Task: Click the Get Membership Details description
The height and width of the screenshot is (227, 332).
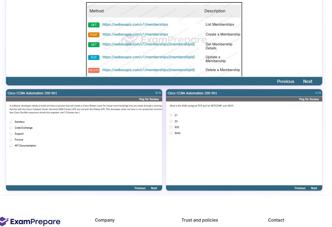Action: (x=219, y=46)
